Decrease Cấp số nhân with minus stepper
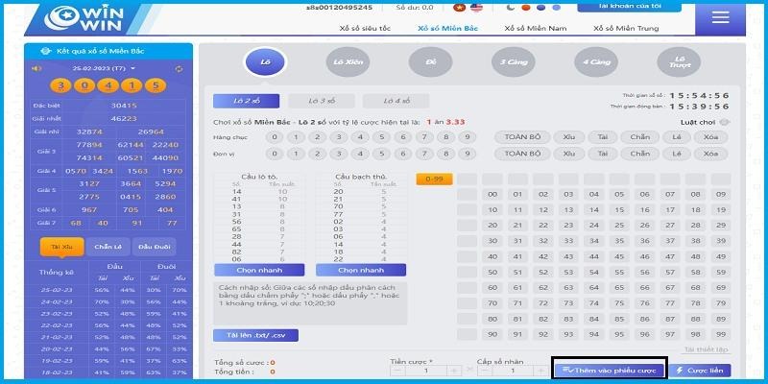 (485, 370)
